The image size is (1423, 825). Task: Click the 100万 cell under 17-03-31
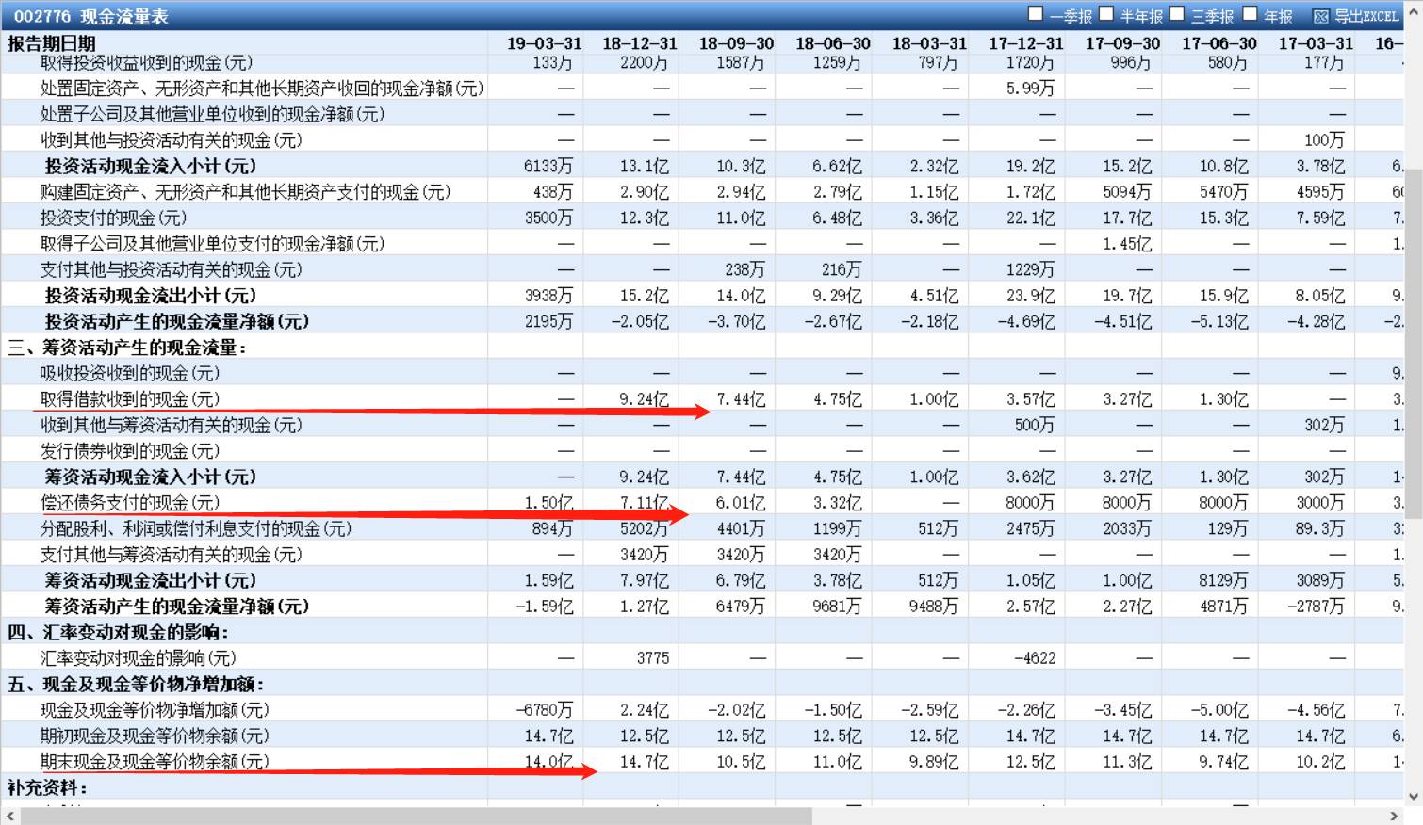tap(1324, 139)
